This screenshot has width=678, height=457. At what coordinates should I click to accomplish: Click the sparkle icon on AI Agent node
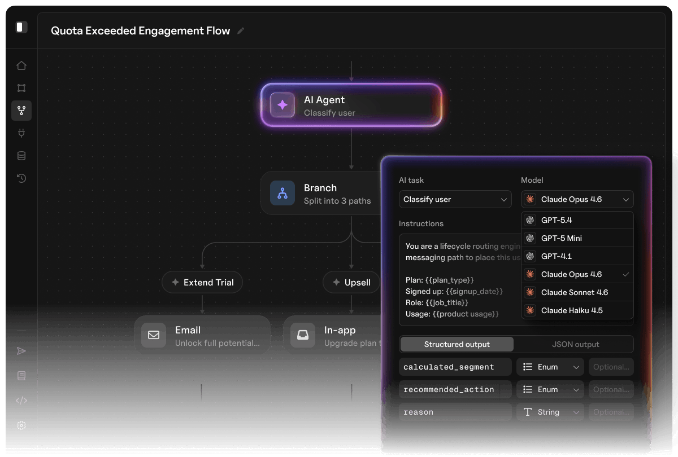[282, 105]
